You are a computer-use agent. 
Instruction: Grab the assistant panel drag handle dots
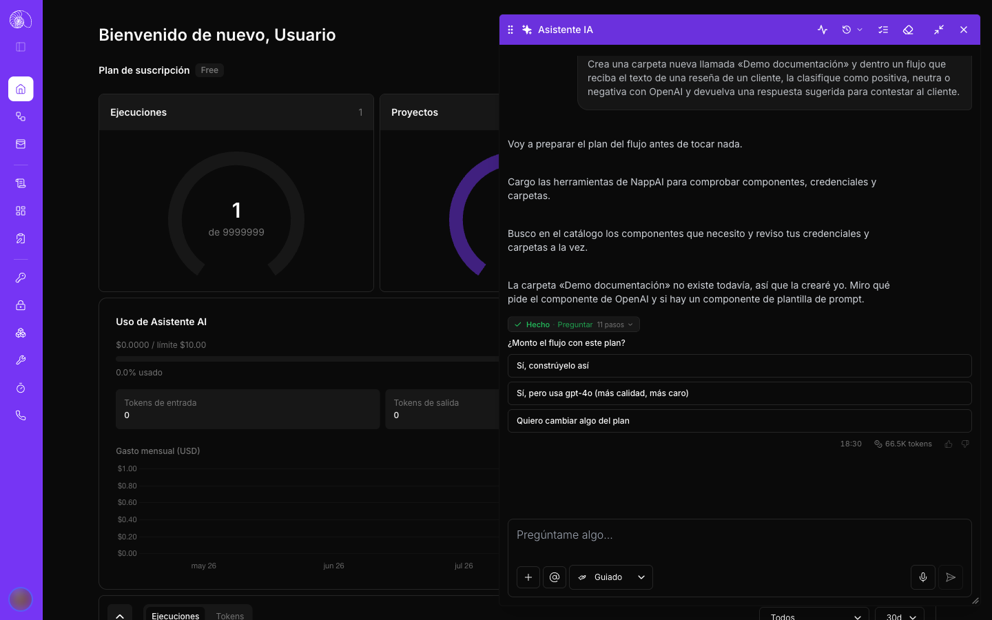pos(510,30)
